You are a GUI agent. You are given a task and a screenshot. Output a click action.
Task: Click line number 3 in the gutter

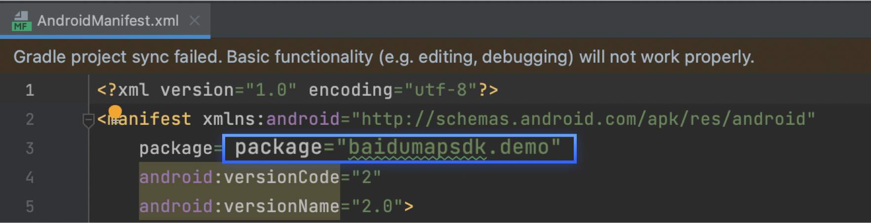30,149
